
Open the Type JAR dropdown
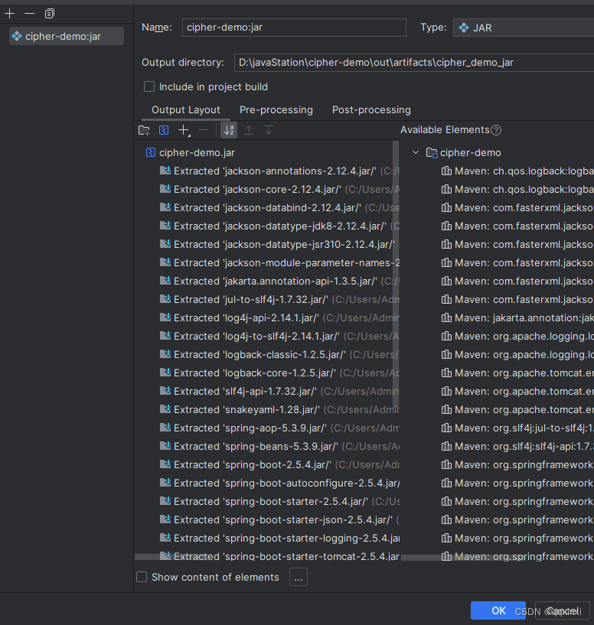[524, 28]
